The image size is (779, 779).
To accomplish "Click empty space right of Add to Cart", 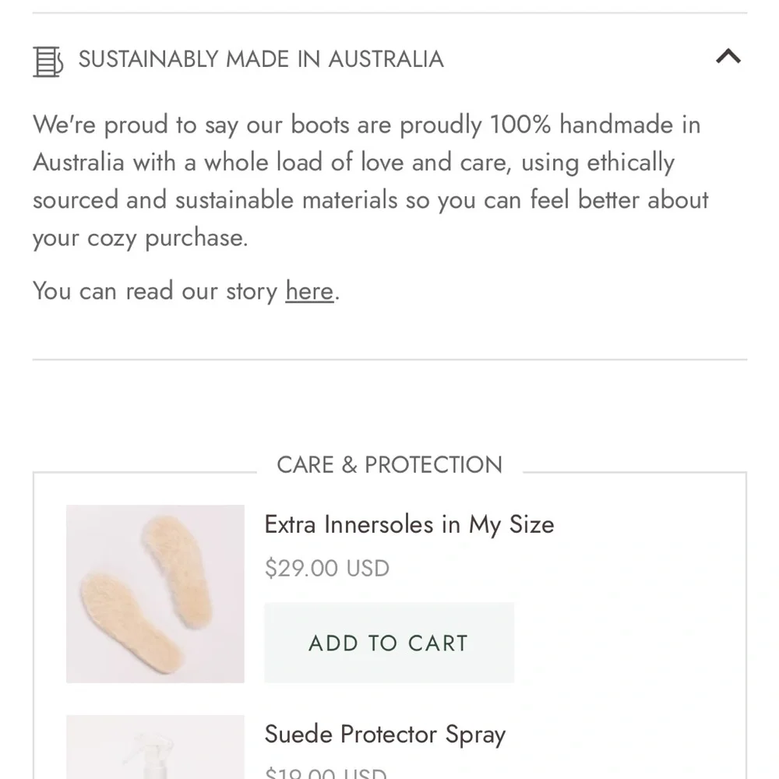I will pos(623,643).
